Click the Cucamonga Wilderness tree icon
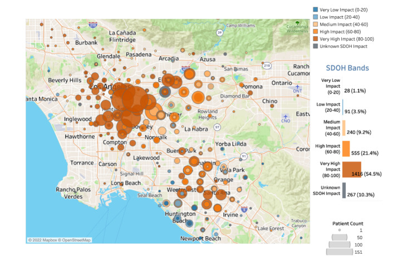408x257 pixels. [297, 23]
